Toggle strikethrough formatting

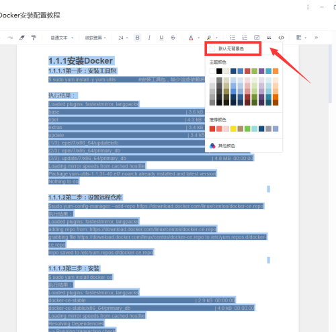pyautogui.click(x=173, y=38)
